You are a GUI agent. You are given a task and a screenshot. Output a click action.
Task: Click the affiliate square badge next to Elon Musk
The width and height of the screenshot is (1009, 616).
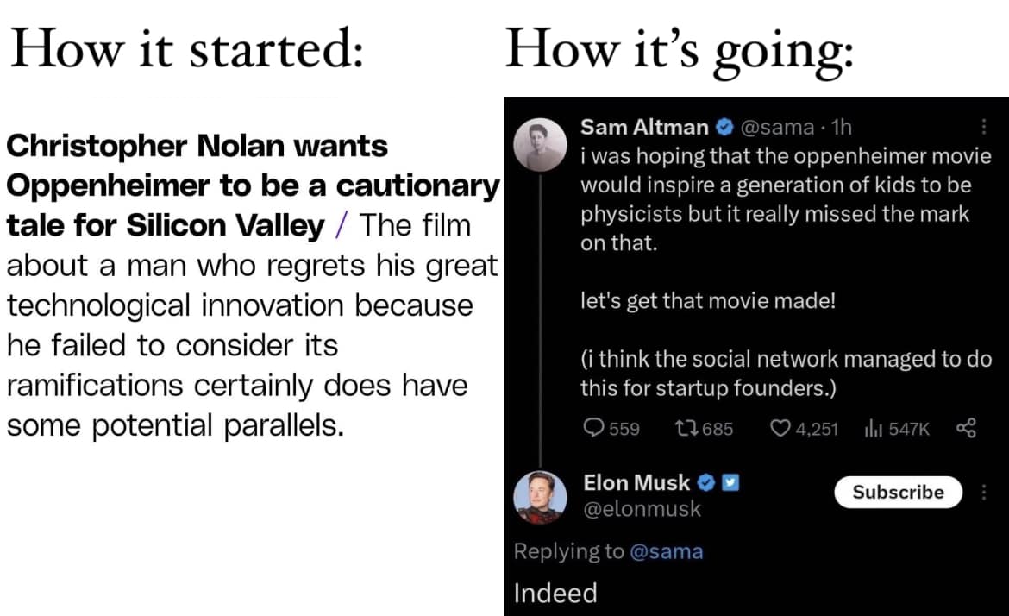(x=729, y=482)
